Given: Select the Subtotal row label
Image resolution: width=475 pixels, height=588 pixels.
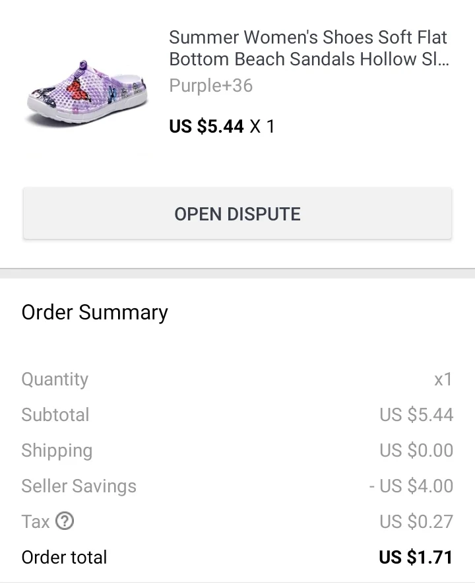Looking at the screenshot, I should coord(55,415).
